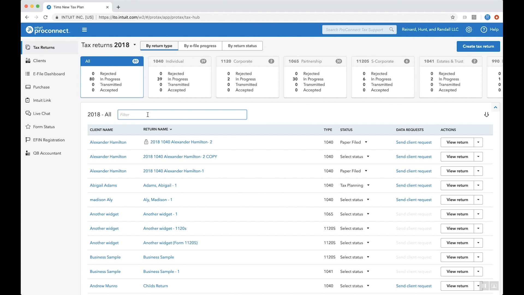This screenshot has width=524, height=295.
Task: Filter the 2018 All returns list
Action: (182, 114)
